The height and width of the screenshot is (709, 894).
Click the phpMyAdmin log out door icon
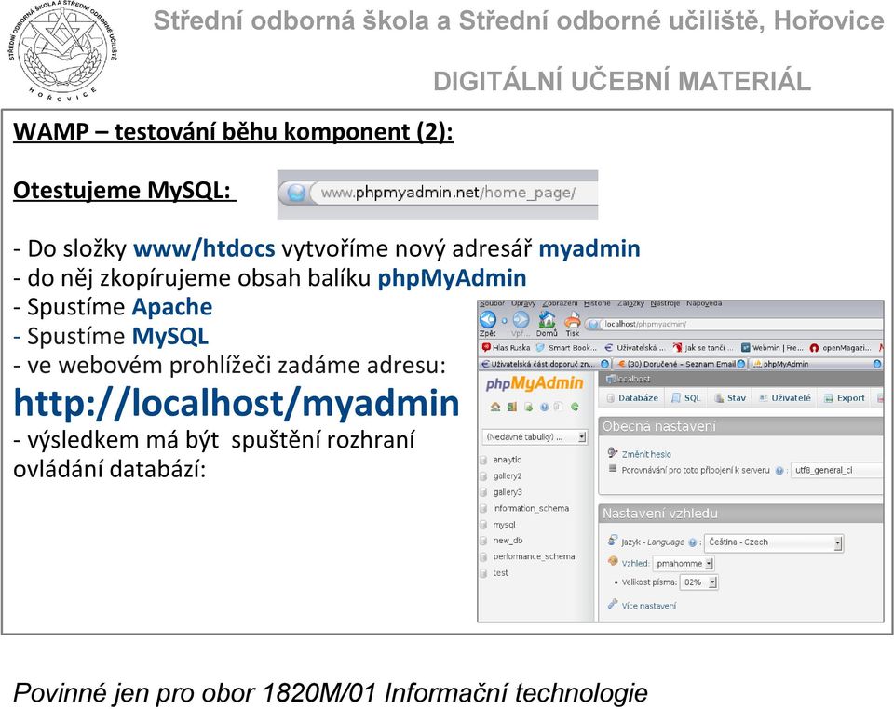(512, 407)
